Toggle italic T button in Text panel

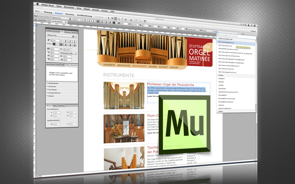70,41
